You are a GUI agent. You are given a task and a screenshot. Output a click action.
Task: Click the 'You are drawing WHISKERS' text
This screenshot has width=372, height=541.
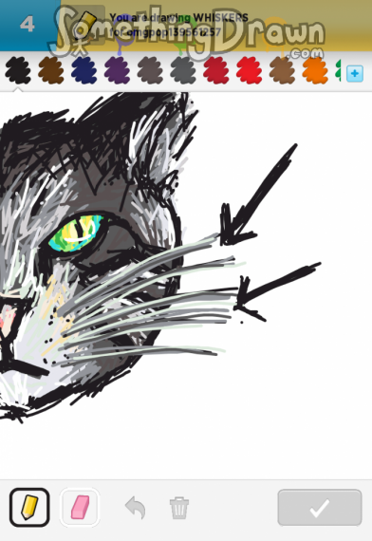click(x=178, y=18)
